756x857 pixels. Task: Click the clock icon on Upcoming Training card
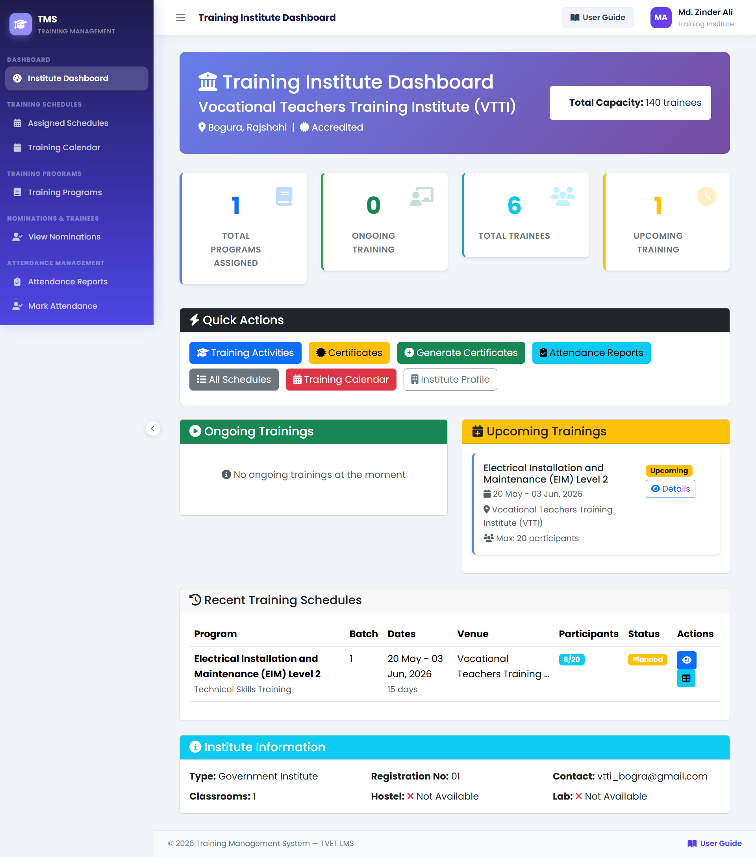pyautogui.click(x=706, y=196)
